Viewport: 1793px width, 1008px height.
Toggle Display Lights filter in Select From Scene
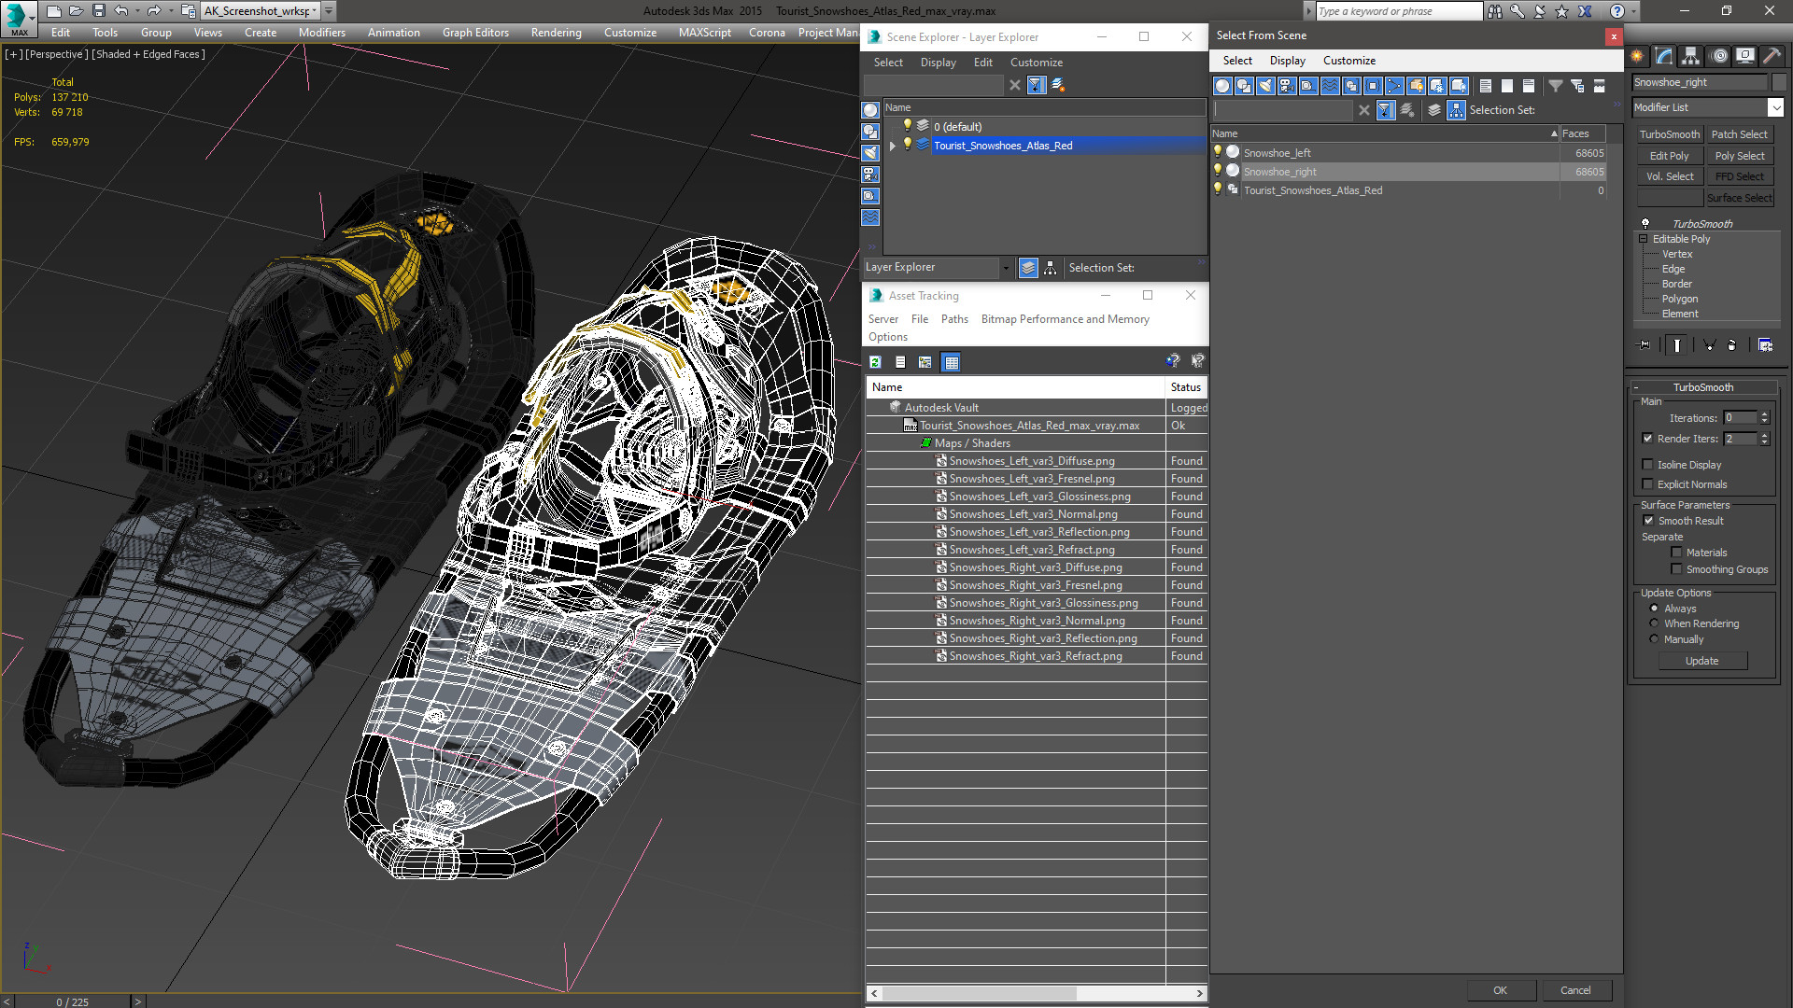tap(1265, 86)
